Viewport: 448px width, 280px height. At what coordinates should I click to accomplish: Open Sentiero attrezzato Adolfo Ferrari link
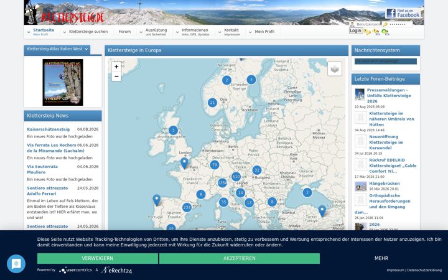(47, 191)
